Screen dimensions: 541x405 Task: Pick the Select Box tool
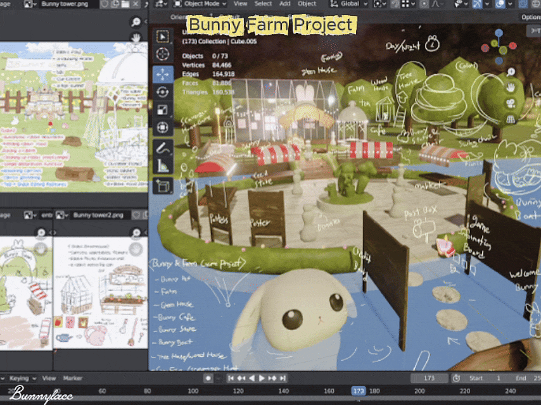[163, 35]
